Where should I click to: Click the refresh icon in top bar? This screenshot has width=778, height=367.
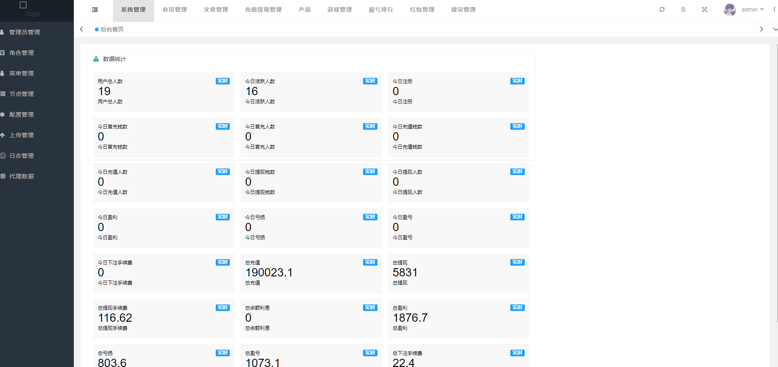click(662, 9)
